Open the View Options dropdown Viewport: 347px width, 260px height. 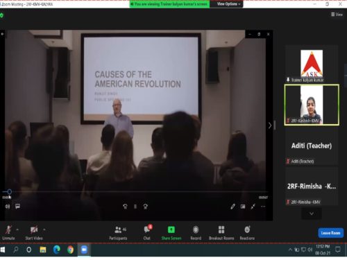click(x=228, y=4)
